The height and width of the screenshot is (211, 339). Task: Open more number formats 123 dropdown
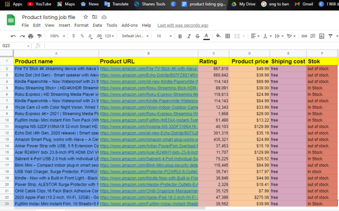click(x=109, y=36)
